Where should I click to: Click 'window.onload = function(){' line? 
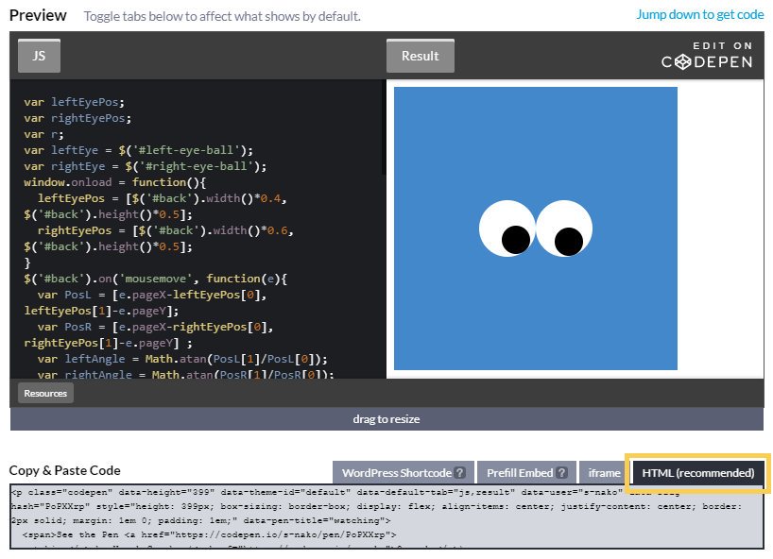coord(114,182)
